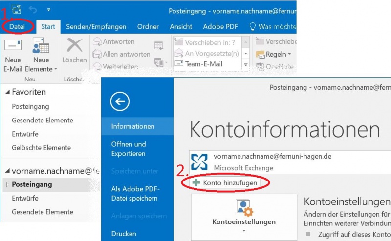Select Entwürfe under Favoriten
Viewport: 391px width, 241px height.
25,134
